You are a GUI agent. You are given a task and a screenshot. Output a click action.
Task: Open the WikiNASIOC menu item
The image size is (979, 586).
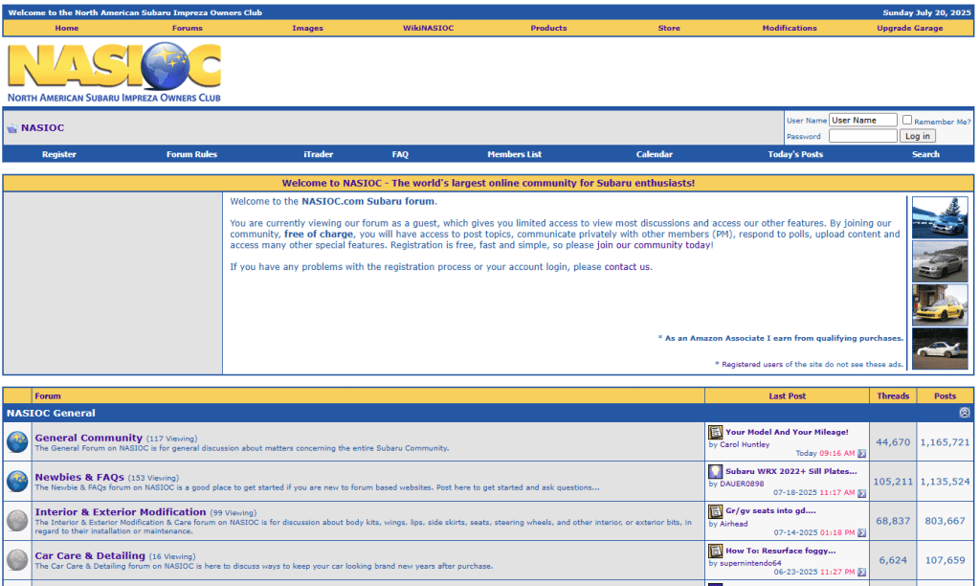click(x=428, y=28)
